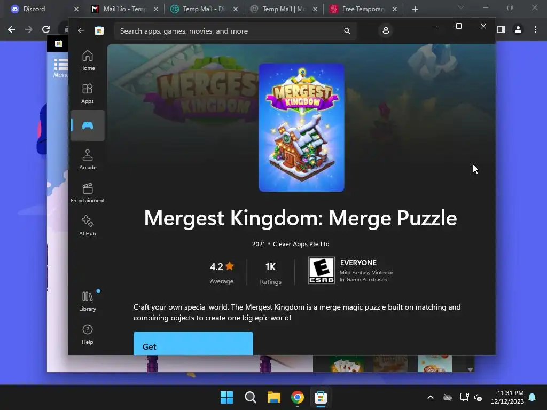Viewport: 547px width, 410px height.
Task: Close the Mail1.io browser tab
Action: point(156,9)
